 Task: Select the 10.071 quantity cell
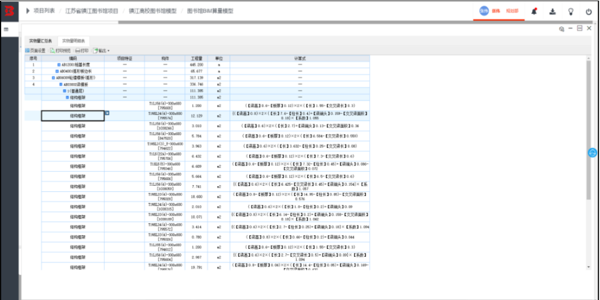[x=196, y=217]
